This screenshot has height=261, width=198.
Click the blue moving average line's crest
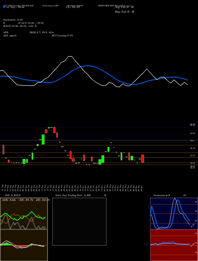click(88, 66)
